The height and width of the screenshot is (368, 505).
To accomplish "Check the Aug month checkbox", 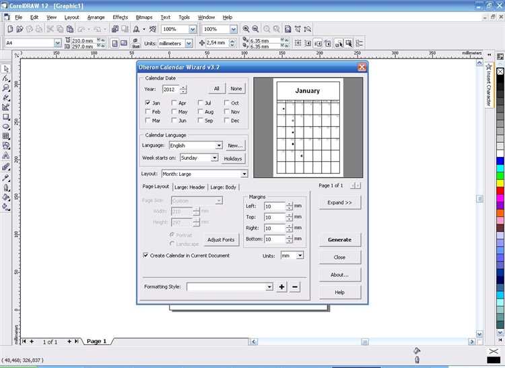I will coord(201,111).
